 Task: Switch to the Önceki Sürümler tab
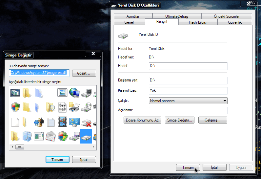click(x=227, y=16)
